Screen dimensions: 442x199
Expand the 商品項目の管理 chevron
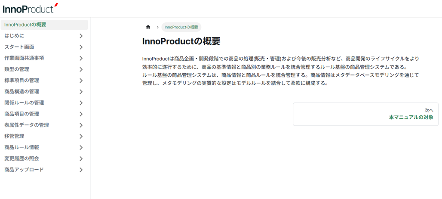81,114
